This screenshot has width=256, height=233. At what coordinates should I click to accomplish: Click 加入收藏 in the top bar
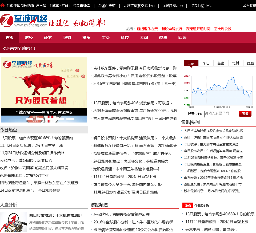click(x=250, y=6)
